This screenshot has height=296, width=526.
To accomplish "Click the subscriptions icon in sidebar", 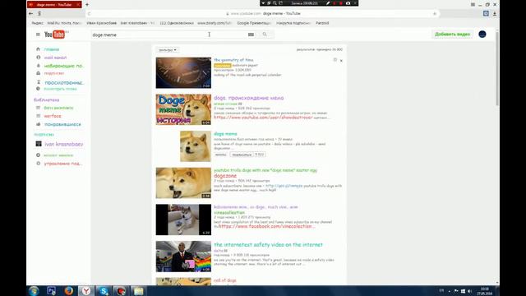I will (38, 73).
